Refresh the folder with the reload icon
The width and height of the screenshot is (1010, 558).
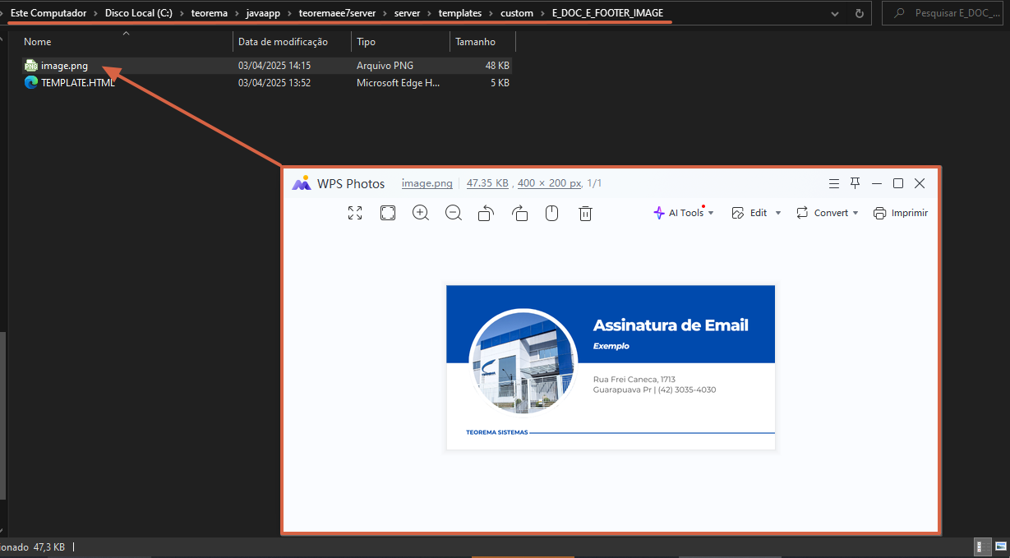tap(860, 14)
